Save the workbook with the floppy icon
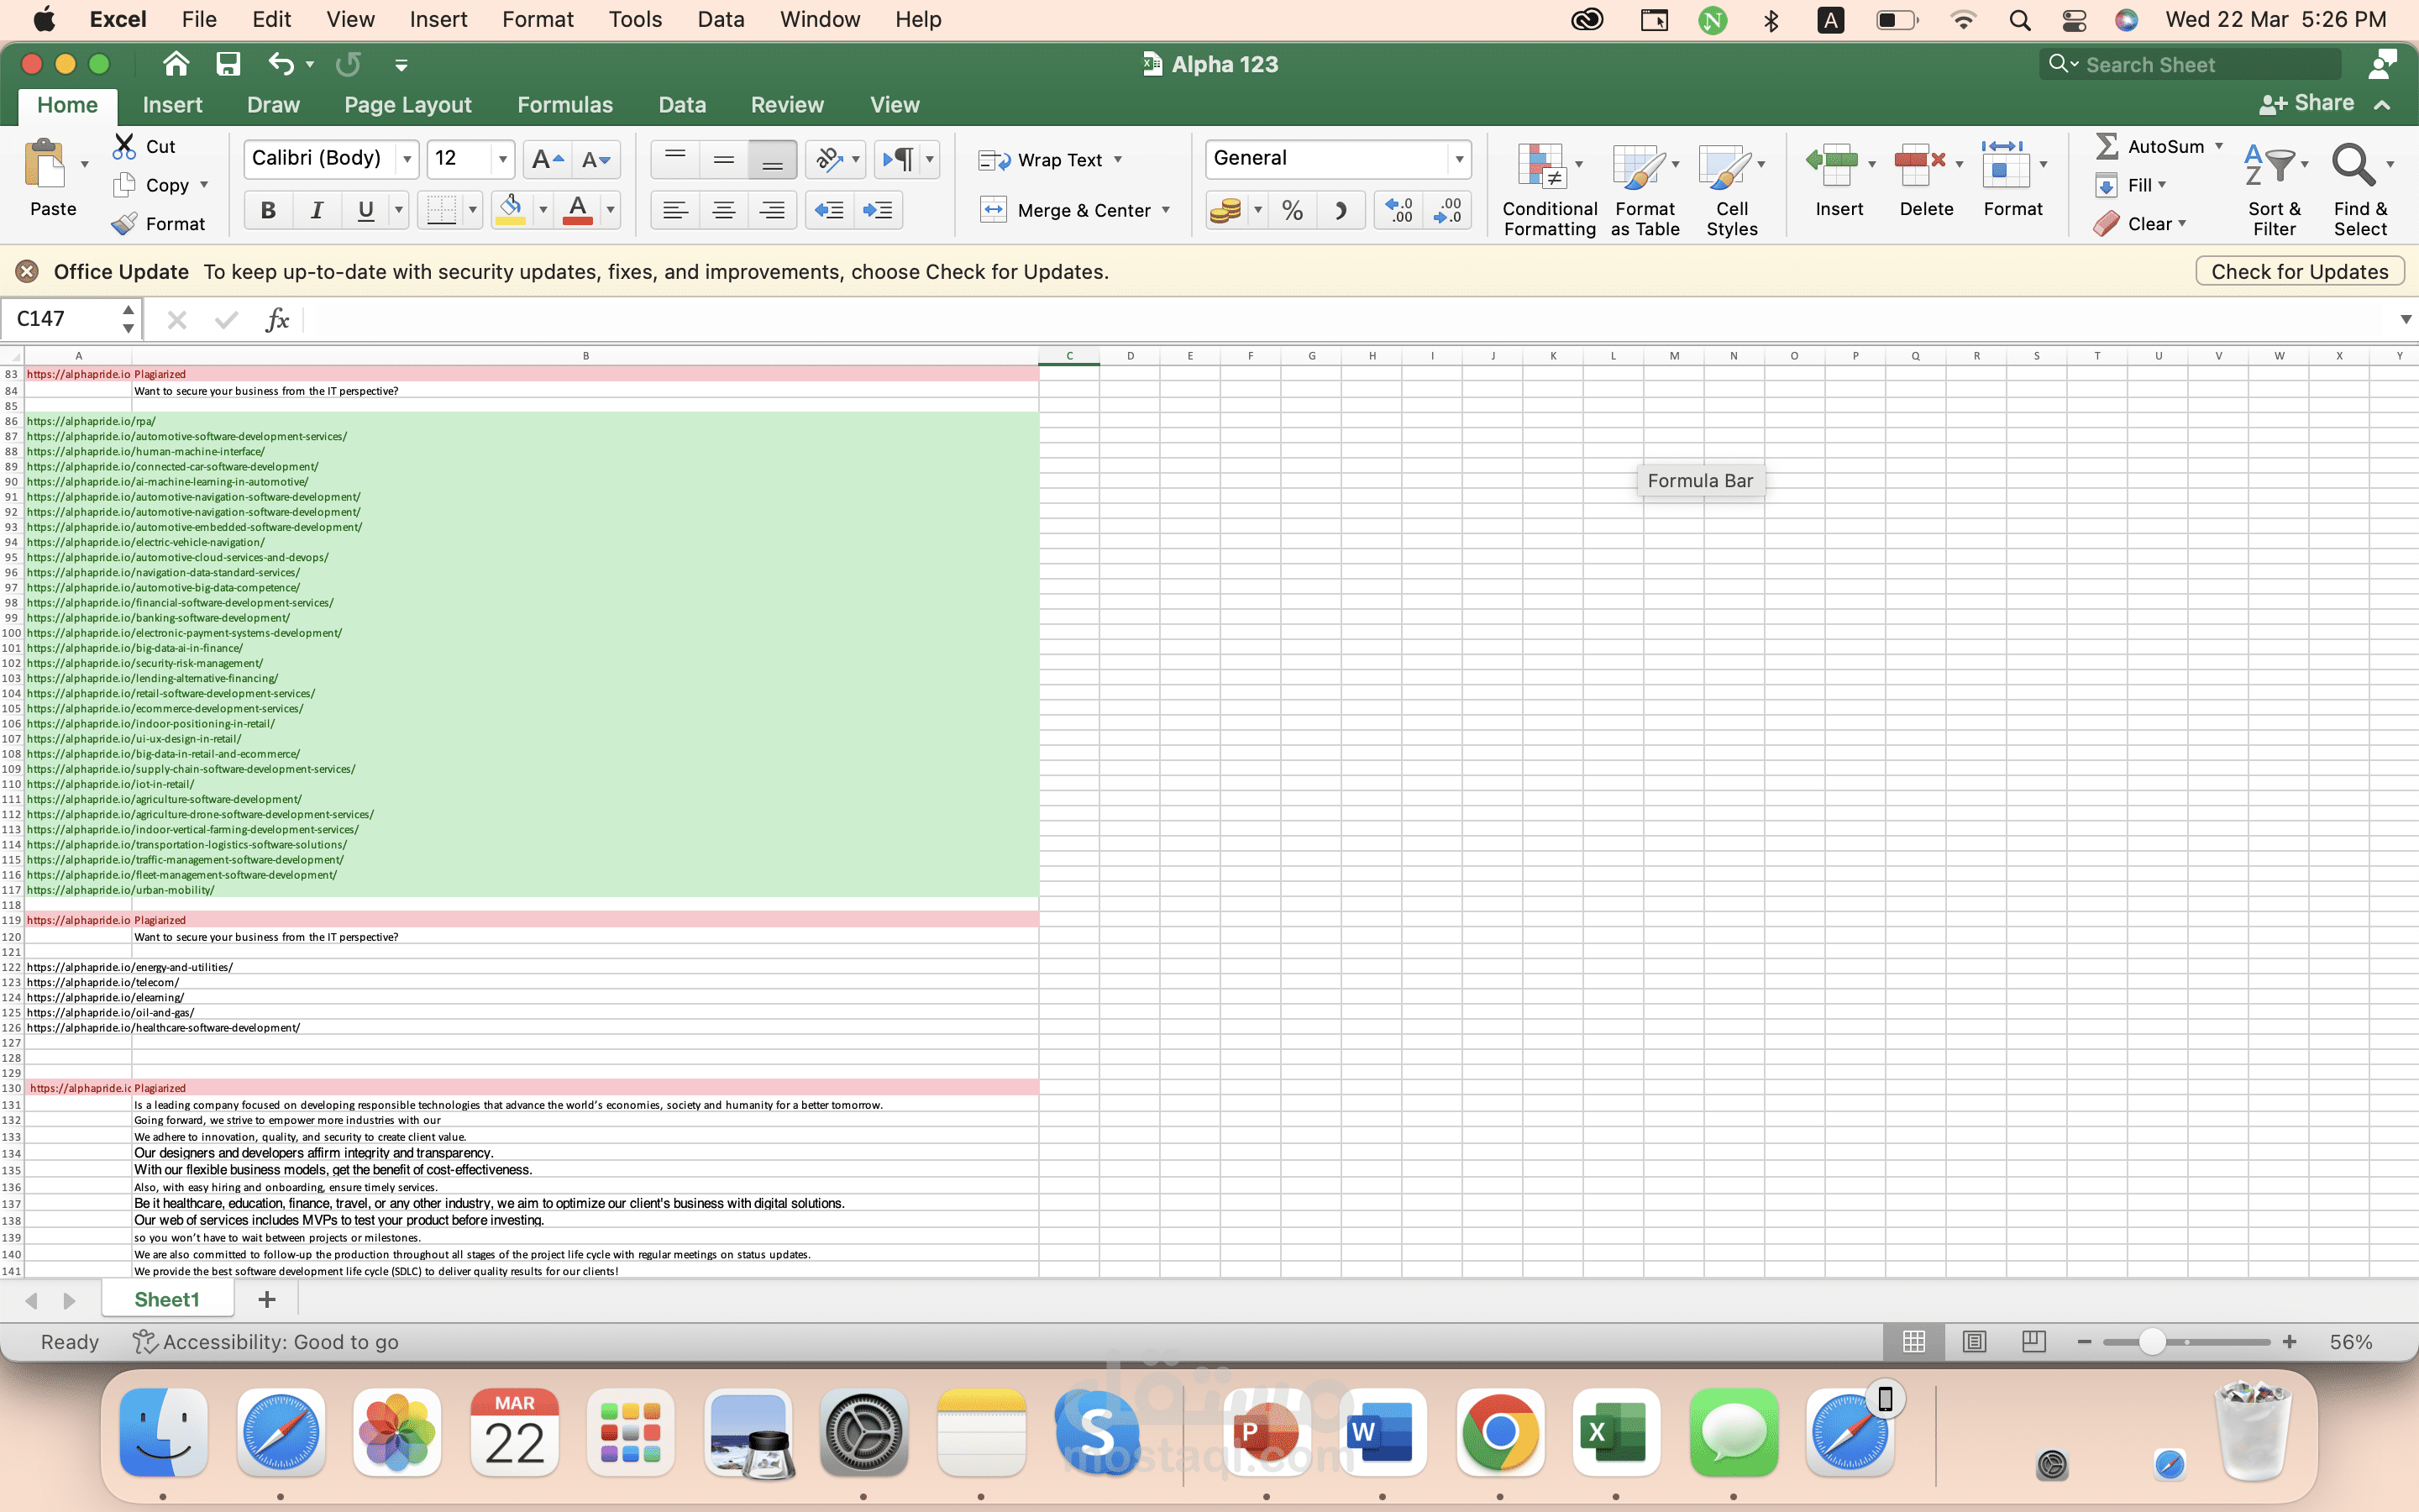 coord(228,64)
